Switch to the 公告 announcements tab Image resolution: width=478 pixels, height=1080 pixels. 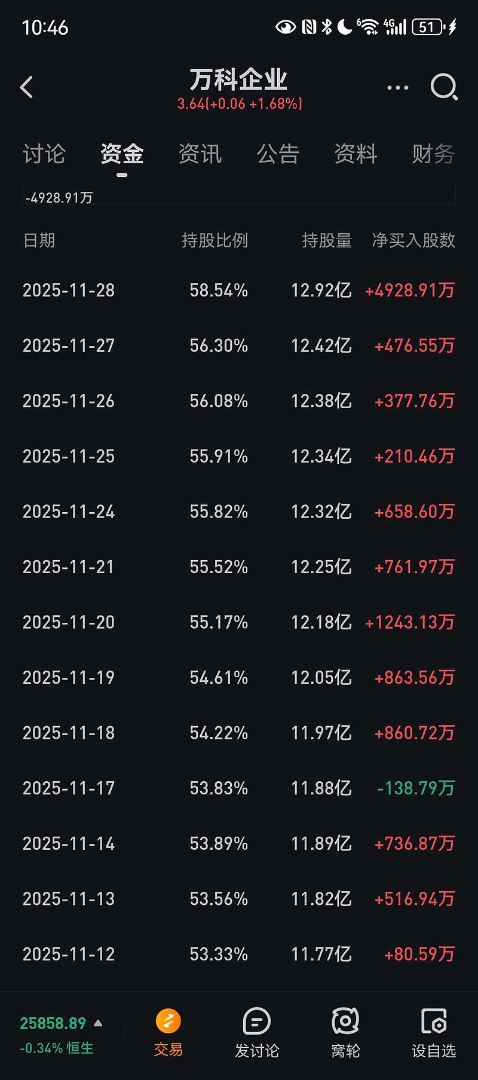coord(278,154)
